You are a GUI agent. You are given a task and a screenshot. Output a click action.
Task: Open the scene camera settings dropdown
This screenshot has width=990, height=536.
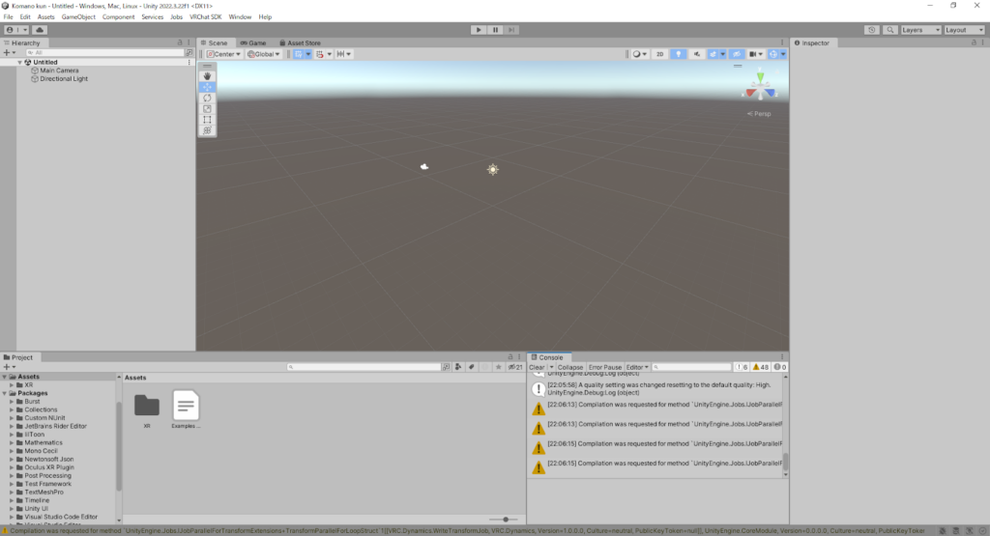pyautogui.click(x=756, y=54)
